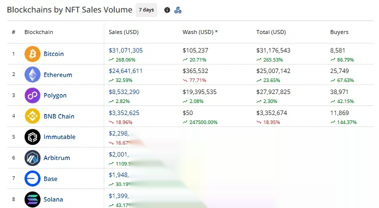Select Bitcoin buyers count 8,581
The height and width of the screenshot is (208, 379).
tap(337, 50)
